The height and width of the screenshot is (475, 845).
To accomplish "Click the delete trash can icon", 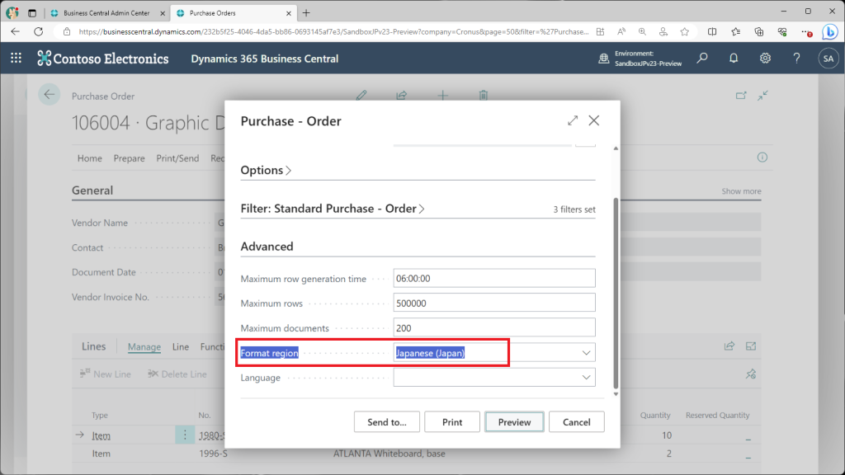I will [484, 96].
